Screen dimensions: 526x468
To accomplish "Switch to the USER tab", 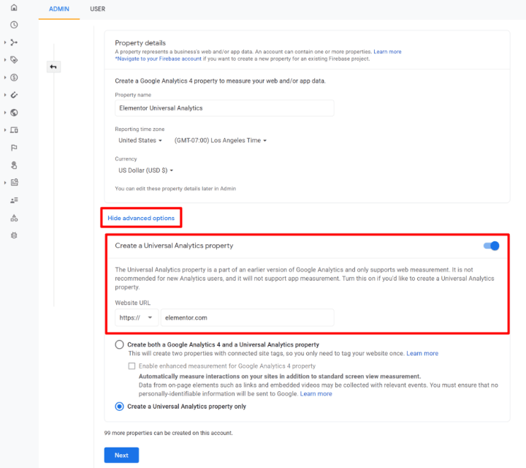I will (x=97, y=9).
